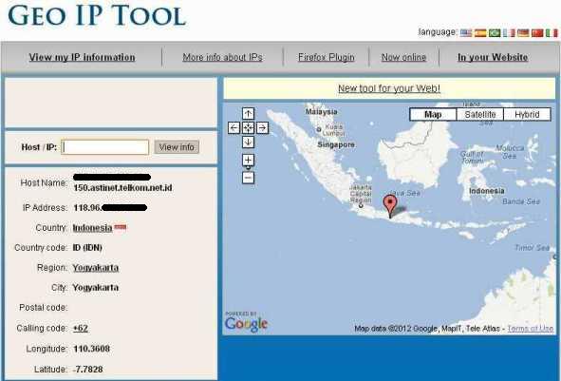This screenshot has width=561, height=381.
Task: Click the Geo IP Tool logo
Action: [x=97, y=15]
